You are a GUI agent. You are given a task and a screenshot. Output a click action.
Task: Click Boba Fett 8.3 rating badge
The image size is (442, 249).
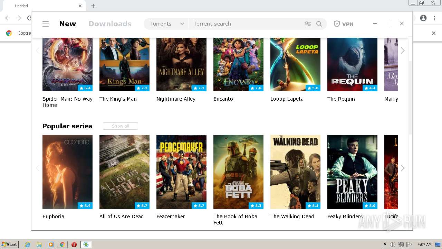coord(256,206)
